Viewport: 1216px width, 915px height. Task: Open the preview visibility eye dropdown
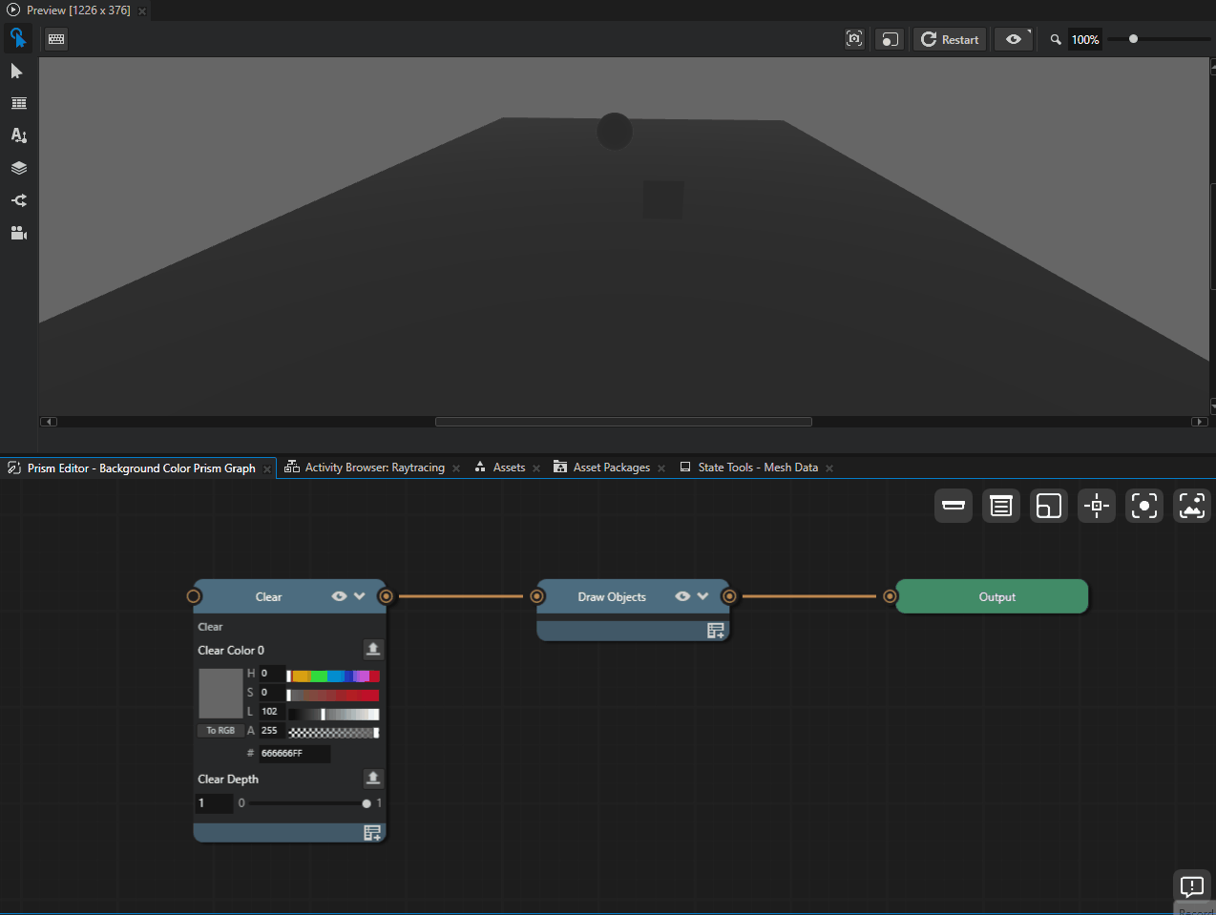(x=1014, y=39)
